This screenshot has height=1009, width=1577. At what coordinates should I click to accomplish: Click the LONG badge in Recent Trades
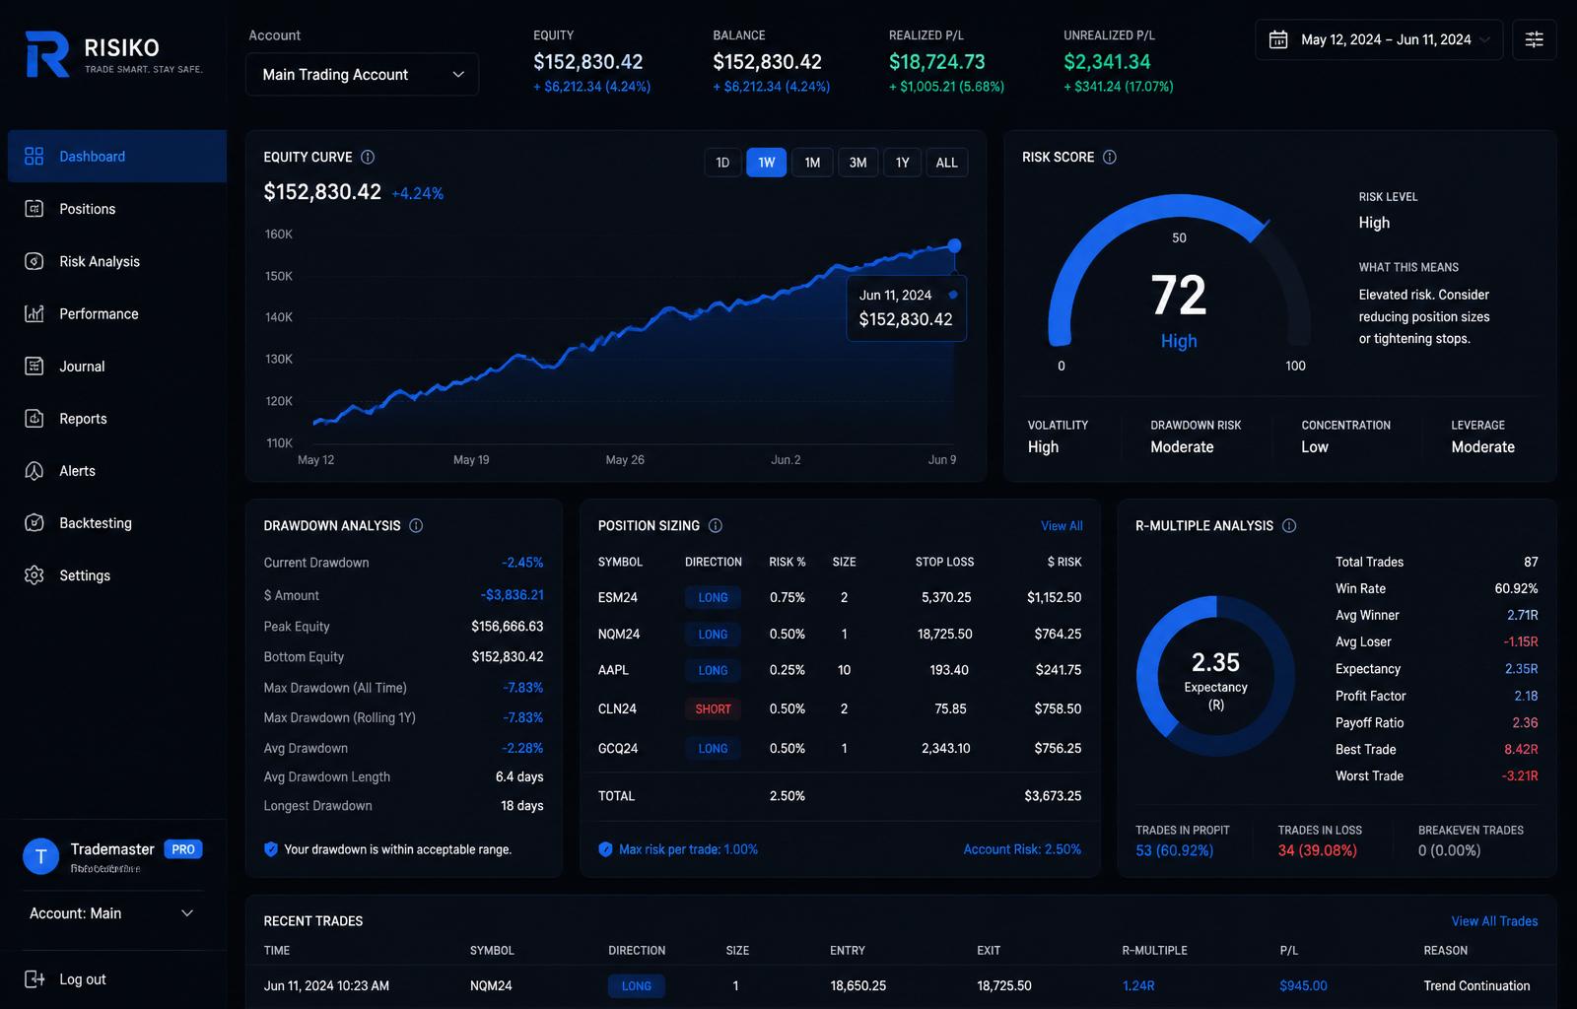pyautogui.click(x=636, y=985)
